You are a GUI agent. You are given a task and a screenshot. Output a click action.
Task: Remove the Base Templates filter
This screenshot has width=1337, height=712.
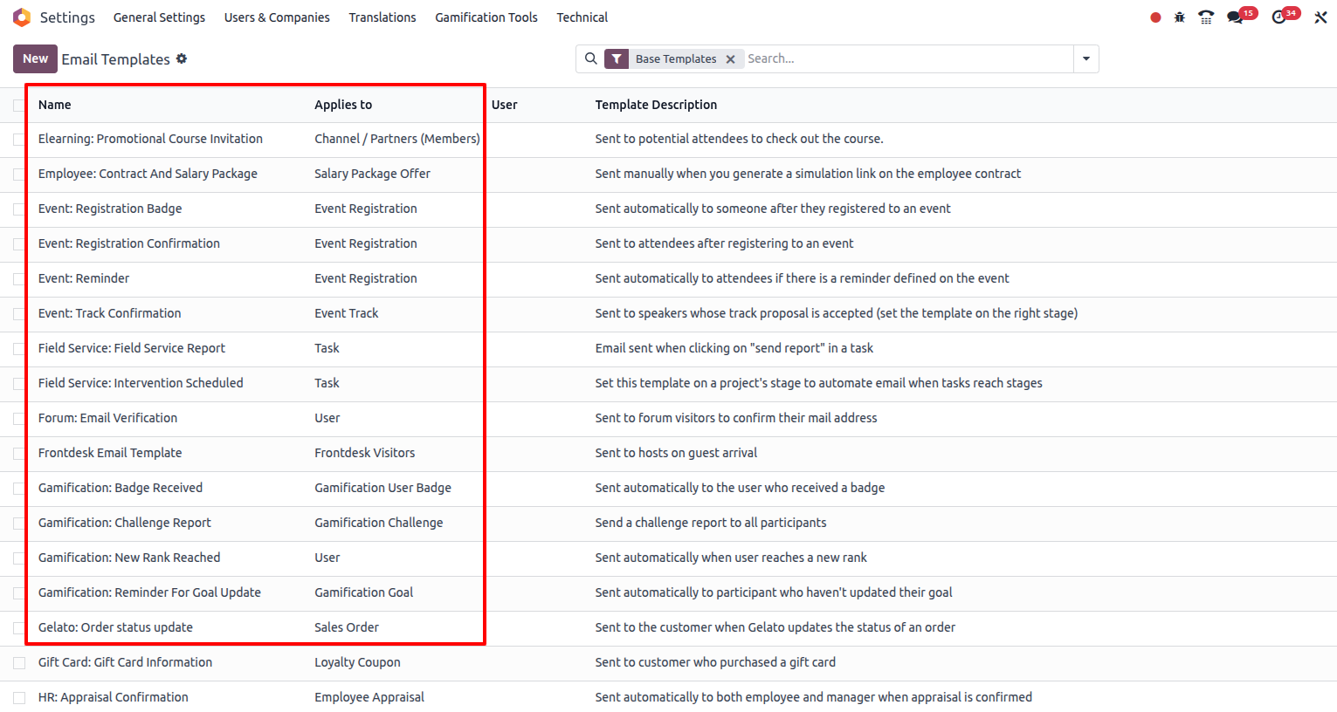pos(730,58)
